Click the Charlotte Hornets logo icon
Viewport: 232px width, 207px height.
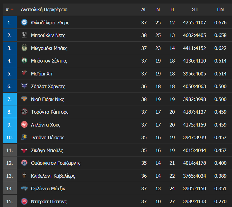[24, 86]
